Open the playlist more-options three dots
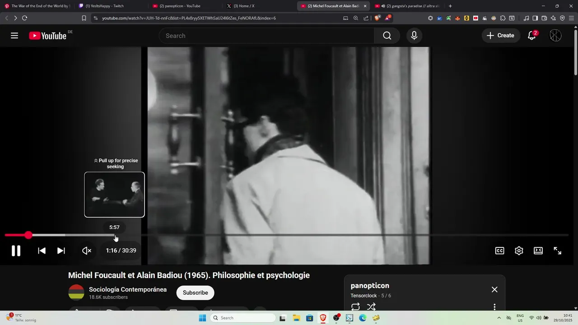This screenshot has height=325, width=578. 494,307
